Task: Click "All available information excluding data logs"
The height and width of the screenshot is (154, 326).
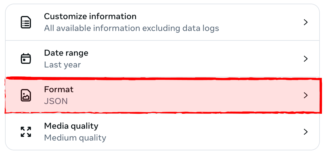Action: [131, 28]
